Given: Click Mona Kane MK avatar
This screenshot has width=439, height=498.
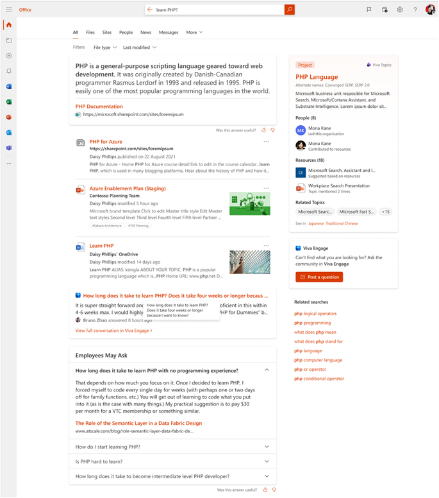Looking at the screenshot, I should 301,130.
